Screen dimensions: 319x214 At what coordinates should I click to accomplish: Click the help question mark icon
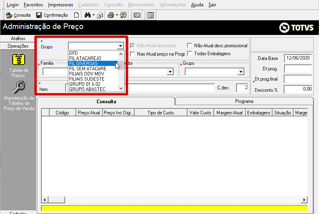tap(123, 15)
